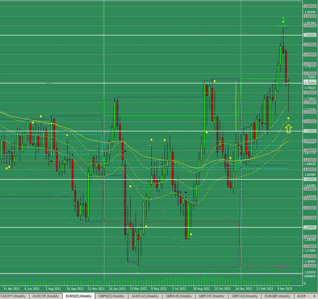This screenshot has height=299, width=318.
Task: Click the 1.71000 price level label
Action: pos(310,122)
